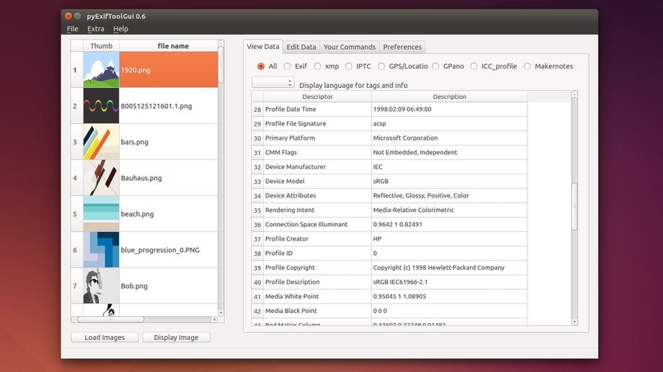
Task: Click the blue_progression_0.PNG thumbnail
Action: coord(101,250)
